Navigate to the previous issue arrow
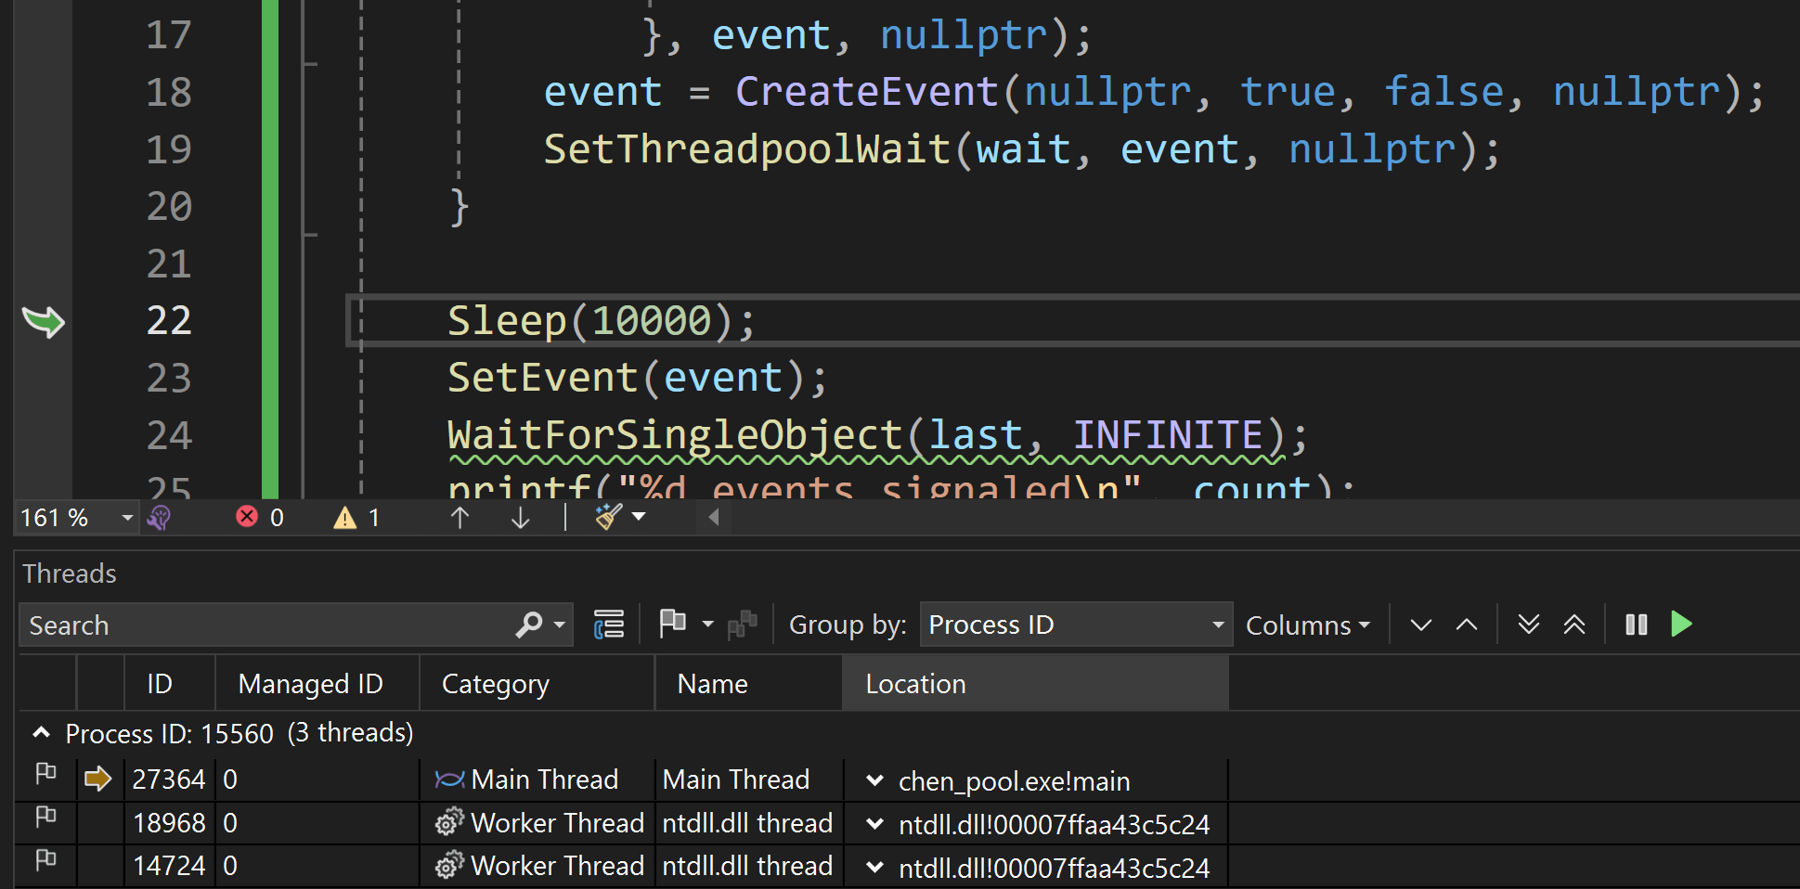 (x=460, y=518)
